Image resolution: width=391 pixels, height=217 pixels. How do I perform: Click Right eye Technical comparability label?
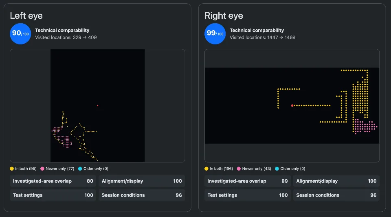[257, 31]
